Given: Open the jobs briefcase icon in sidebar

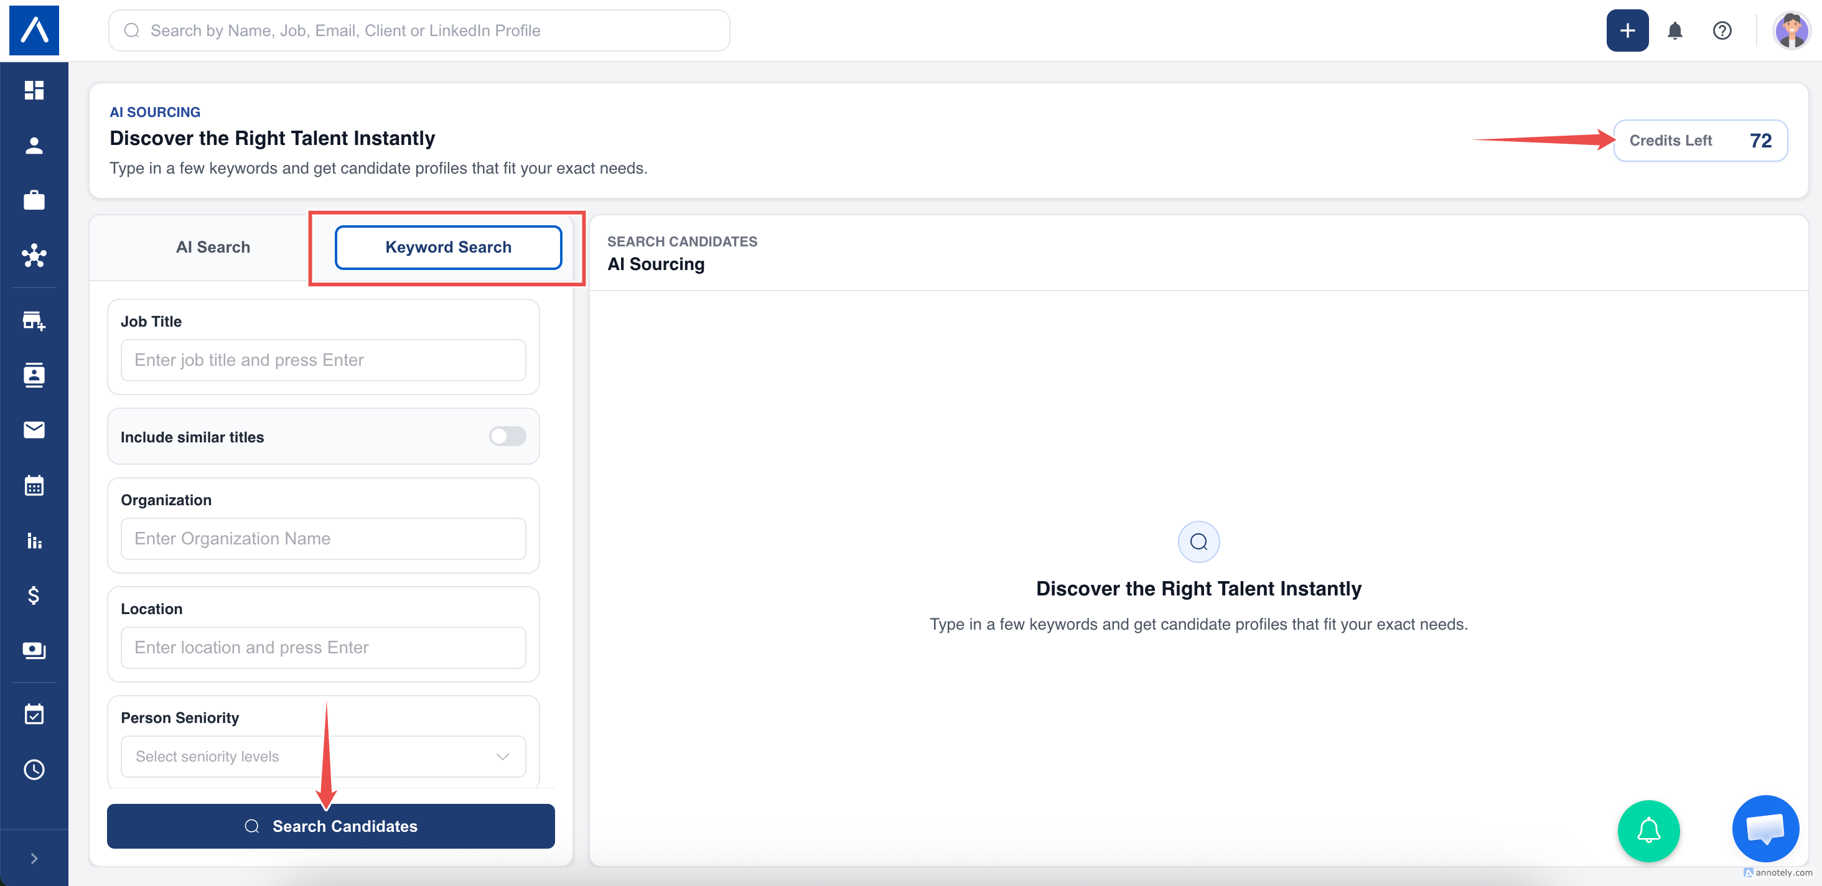Looking at the screenshot, I should click(34, 200).
